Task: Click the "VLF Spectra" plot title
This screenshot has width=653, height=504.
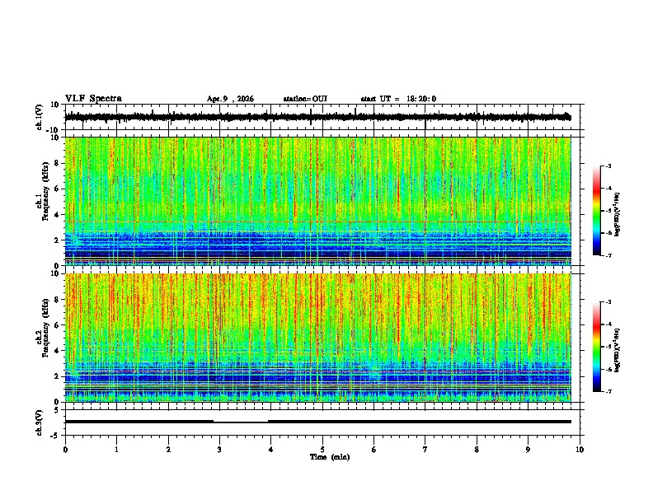Action: [93, 99]
